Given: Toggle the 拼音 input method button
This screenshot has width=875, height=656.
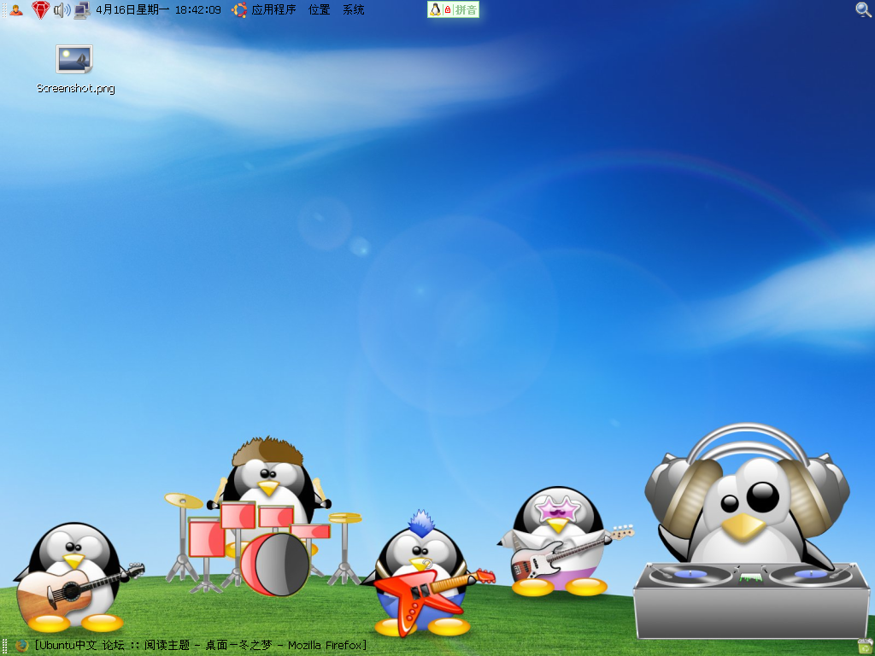Looking at the screenshot, I should (x=466, y=9).
